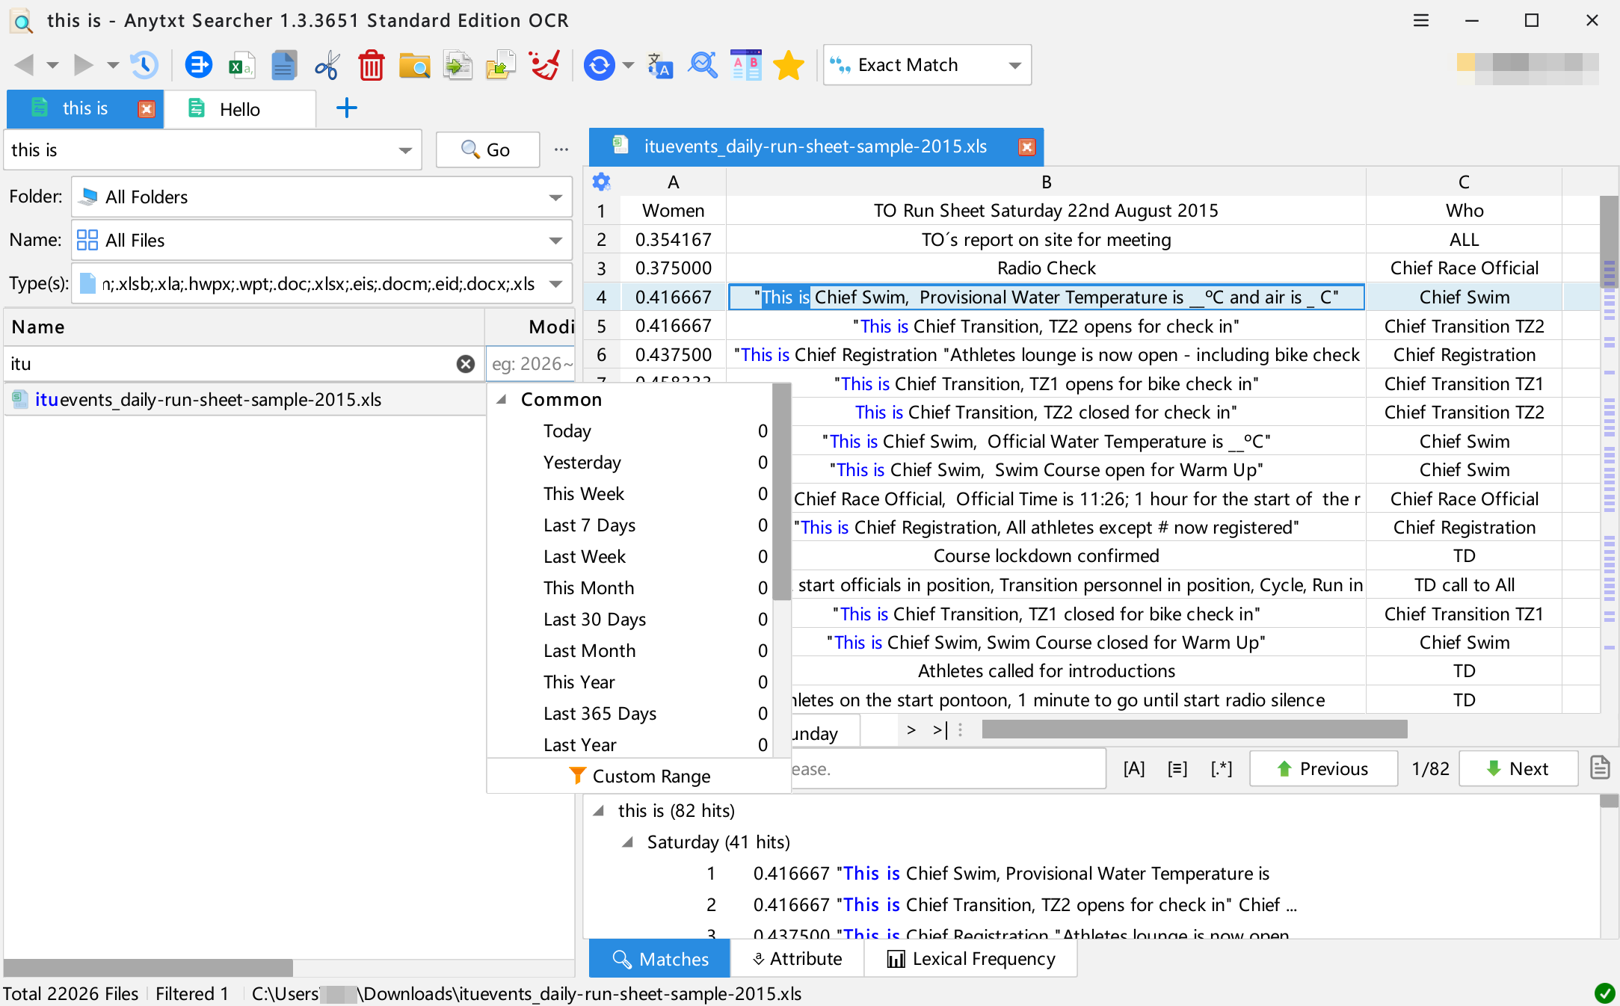
Task: Click the A B text compare icon
Action: point(745,65)
